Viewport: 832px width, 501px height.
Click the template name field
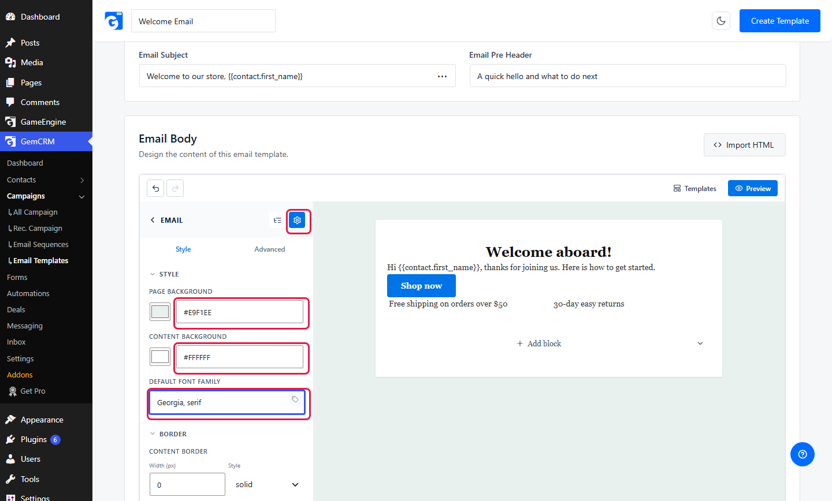coord(203,21)
